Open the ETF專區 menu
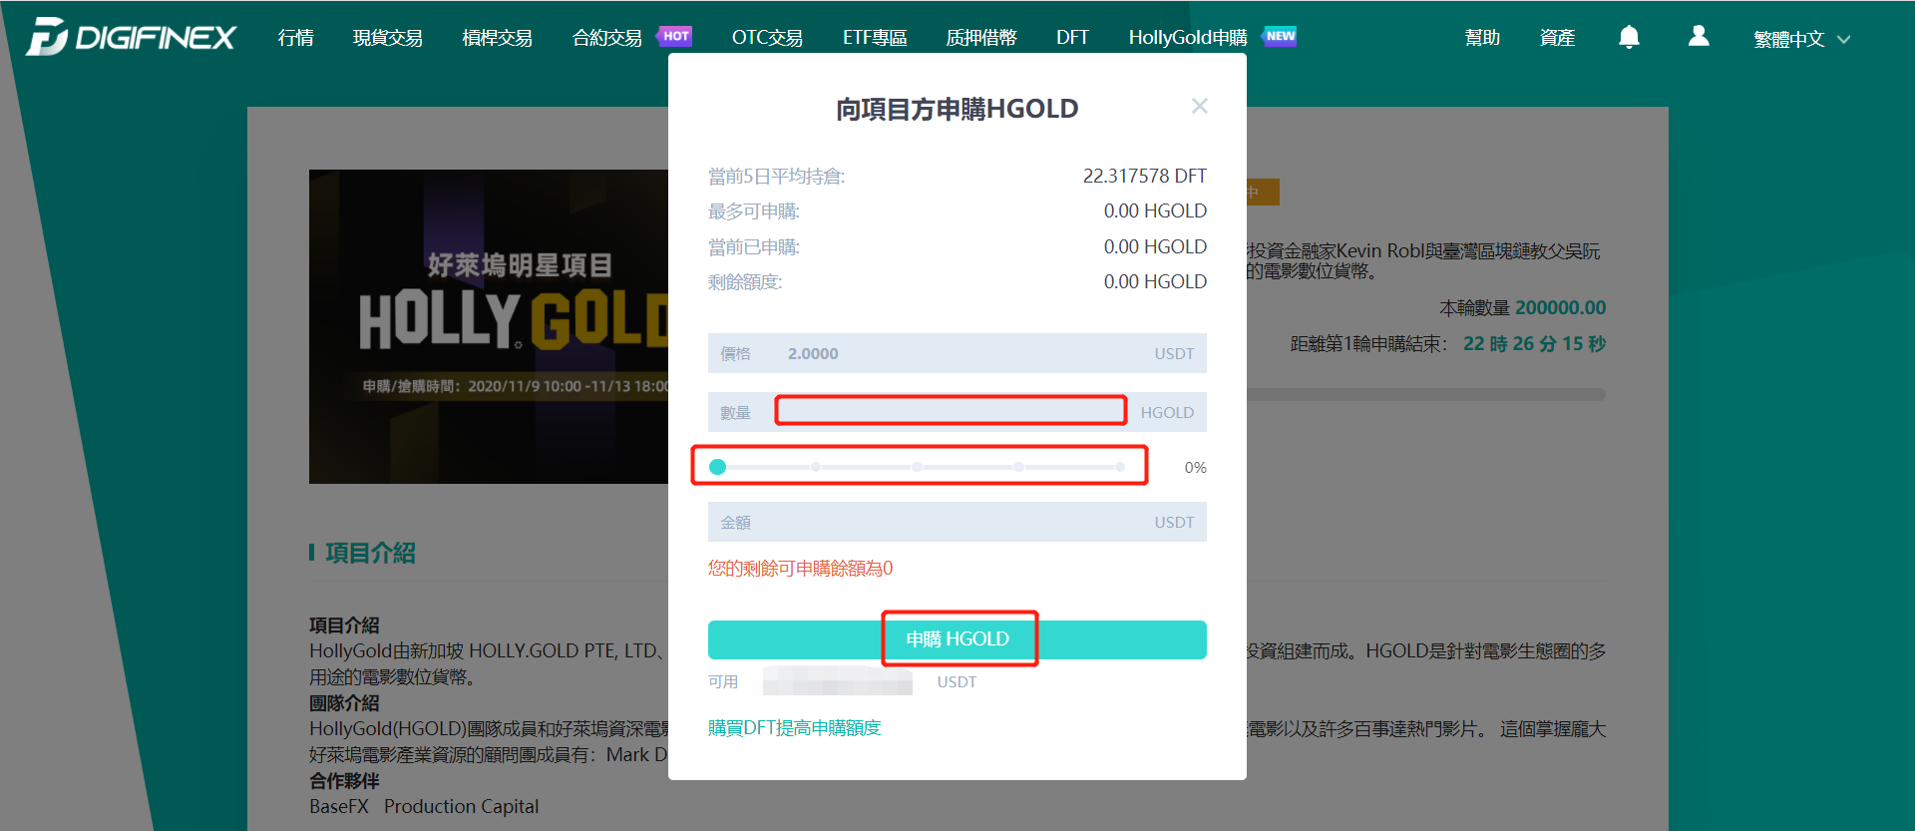1915x831 pixels. coord(875,37)
